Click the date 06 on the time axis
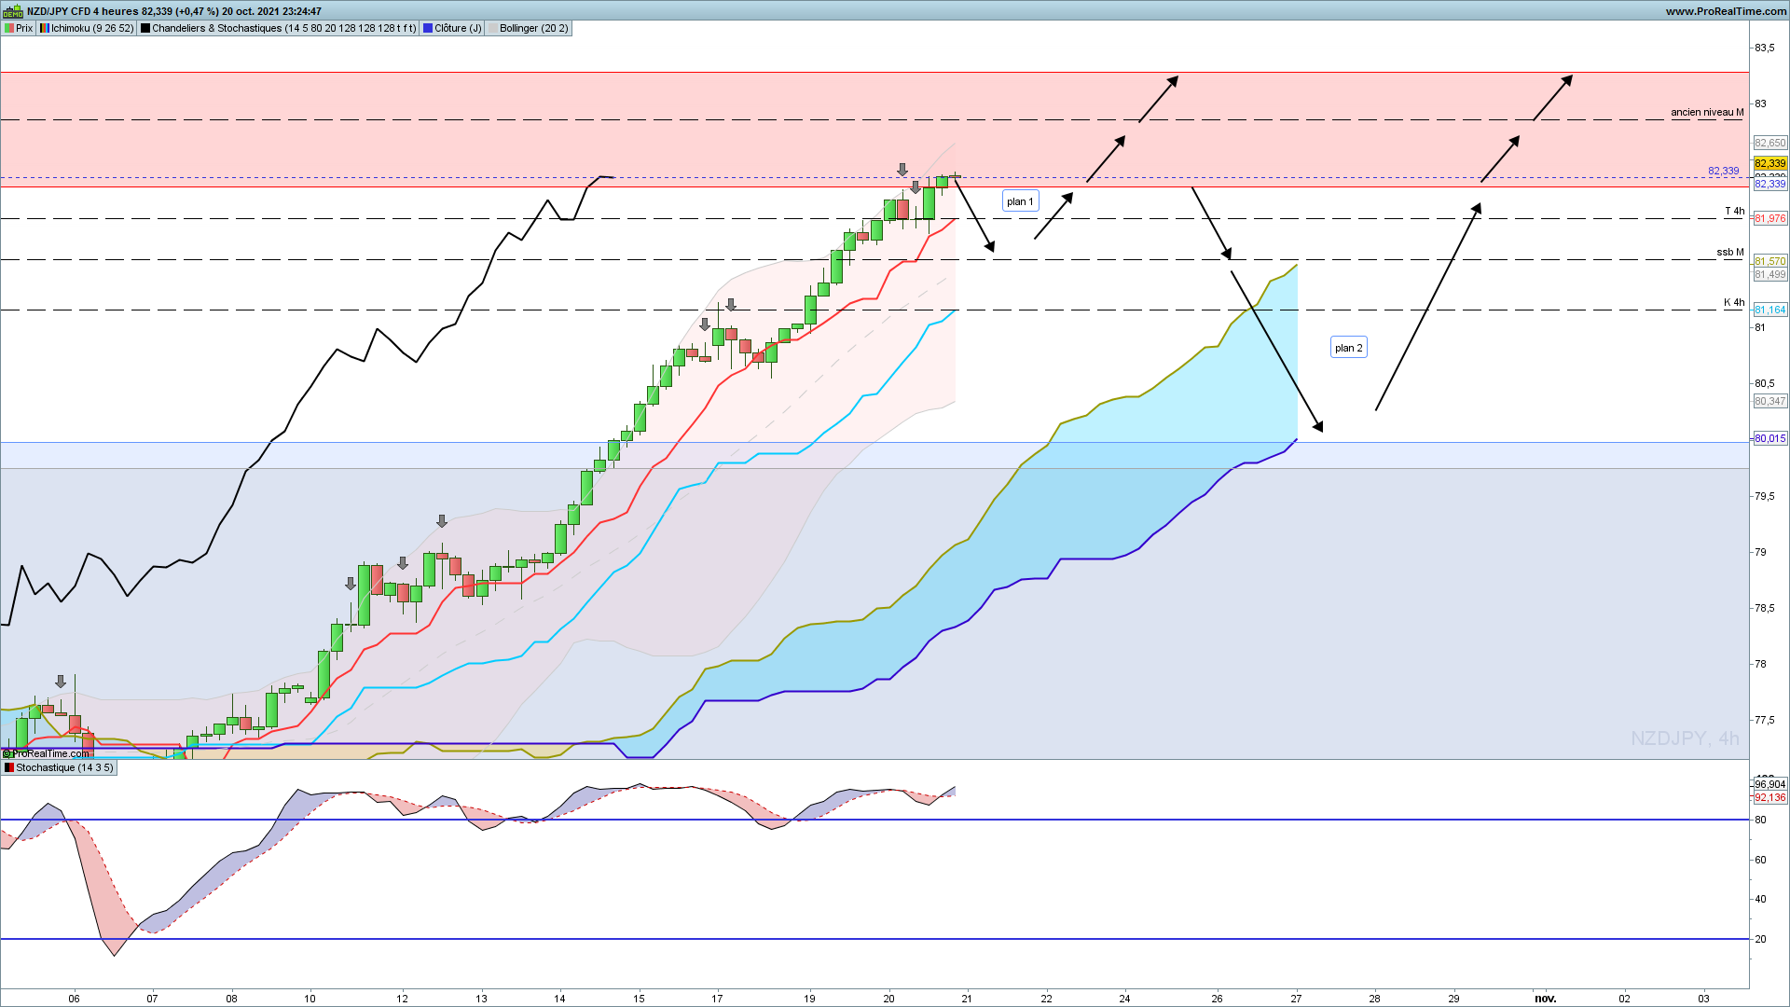The width and height of the screenshot is (1790, 1007). pos(75,999)
